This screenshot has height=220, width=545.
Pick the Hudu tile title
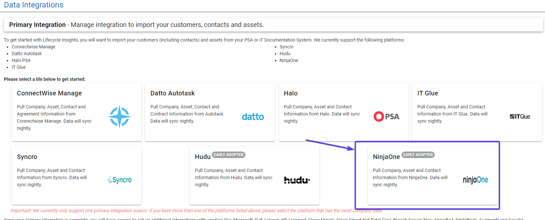(x=203, y=157)
